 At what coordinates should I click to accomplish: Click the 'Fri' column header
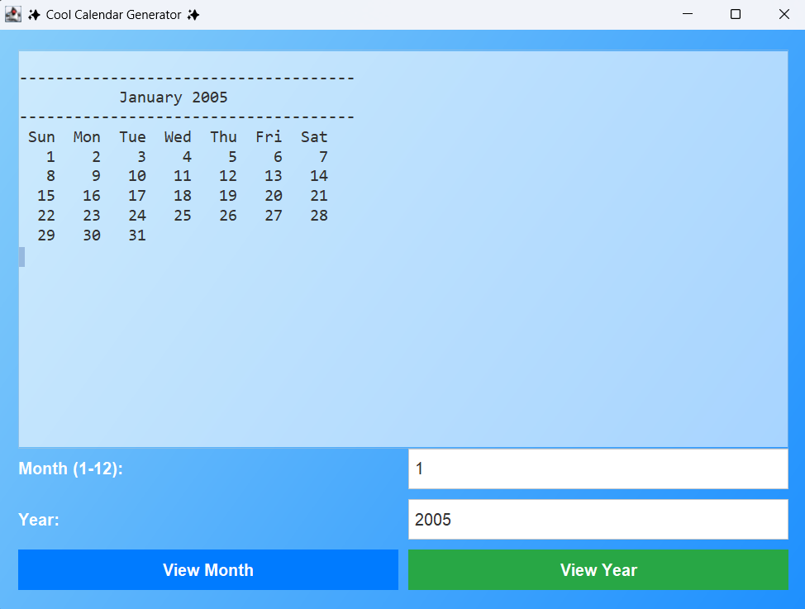point(269,137)
